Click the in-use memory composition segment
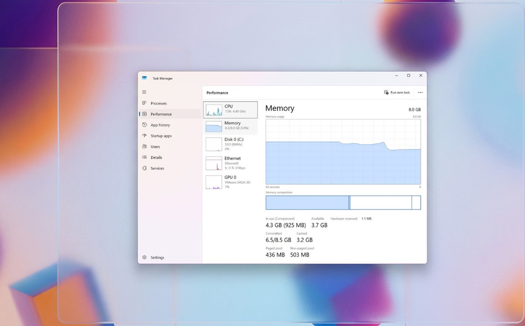The height and width of the screenshot is (326, 525). click(x=307, y=202)
